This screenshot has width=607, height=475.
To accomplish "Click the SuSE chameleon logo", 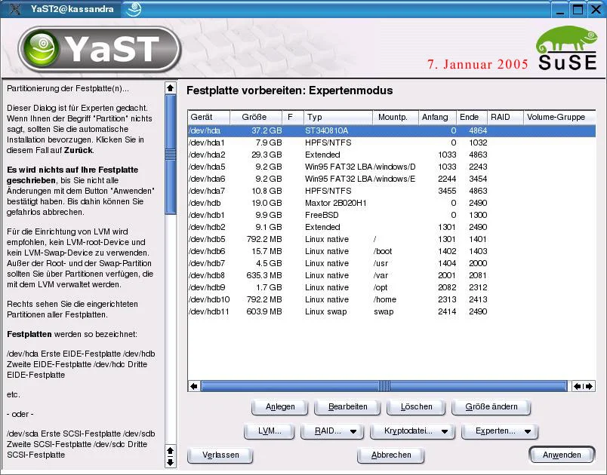I will [568, 48].
